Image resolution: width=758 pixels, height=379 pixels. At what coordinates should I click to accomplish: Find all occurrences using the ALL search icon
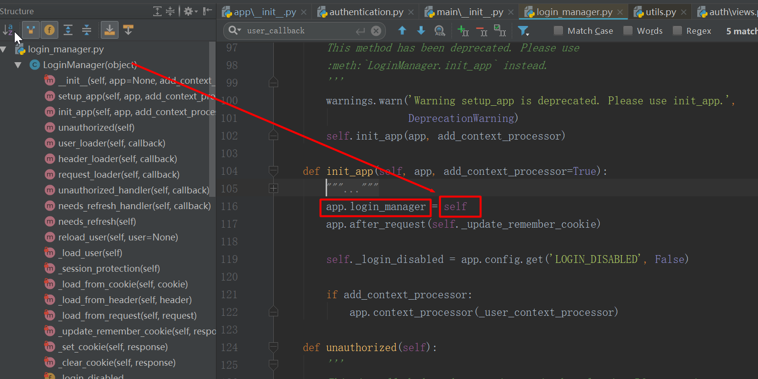[x=439, y=30]
